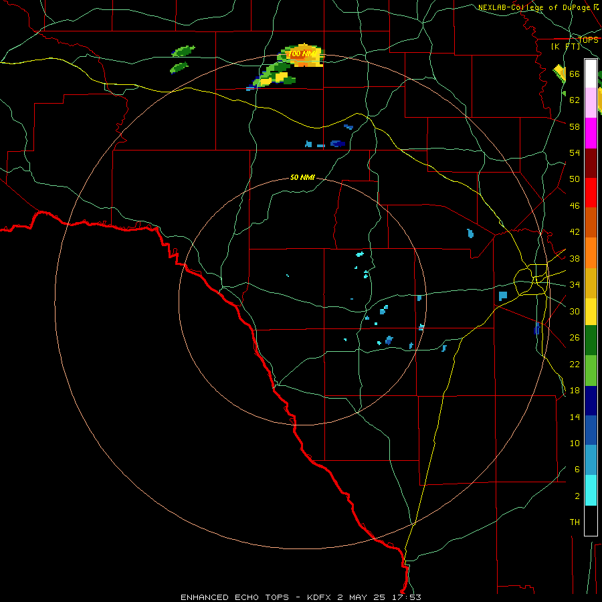Image resolution: width=602 pixels, height=602 pixels.
Task: Click the "TH" threshold label
Action: click(x=575, y=522)
